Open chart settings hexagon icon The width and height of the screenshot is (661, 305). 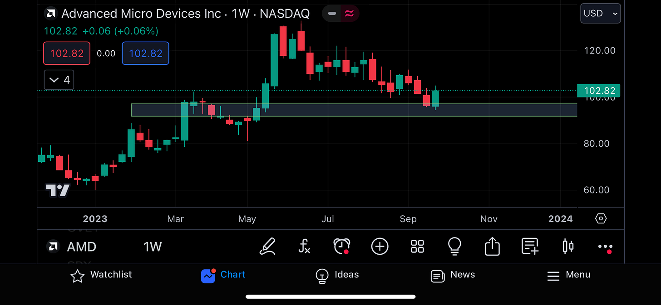pos(601,219)
